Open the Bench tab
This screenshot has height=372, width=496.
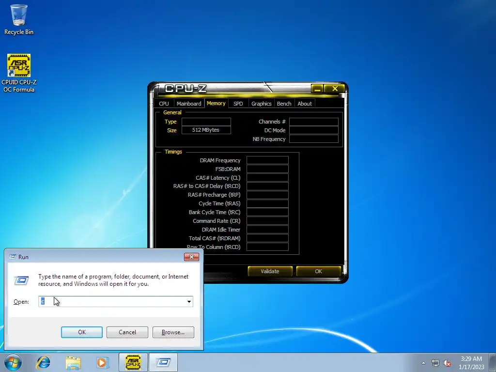tap(284, 104)
